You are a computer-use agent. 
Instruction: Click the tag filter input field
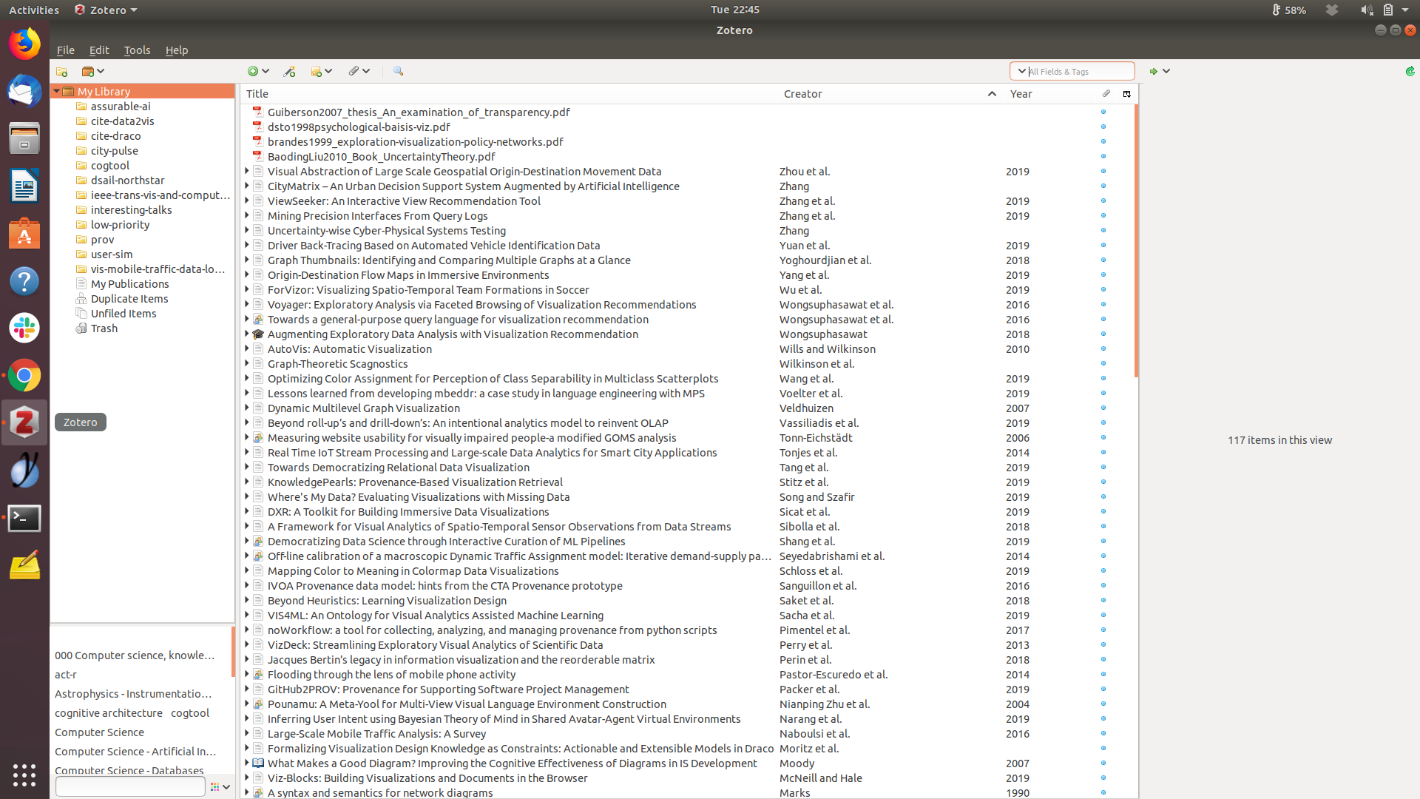(130, 787)
